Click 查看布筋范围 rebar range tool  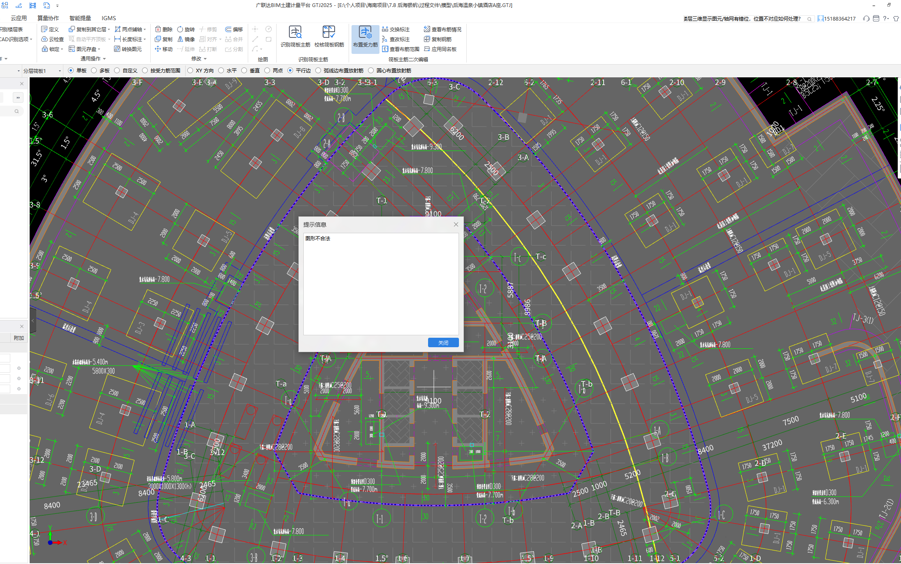pyautogui.click(x=400, y=49)
